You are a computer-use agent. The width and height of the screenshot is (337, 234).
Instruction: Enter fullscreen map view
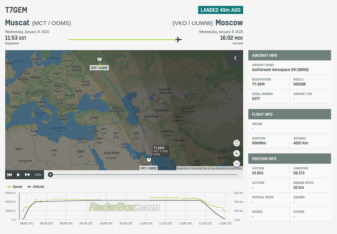coord(236,143)
